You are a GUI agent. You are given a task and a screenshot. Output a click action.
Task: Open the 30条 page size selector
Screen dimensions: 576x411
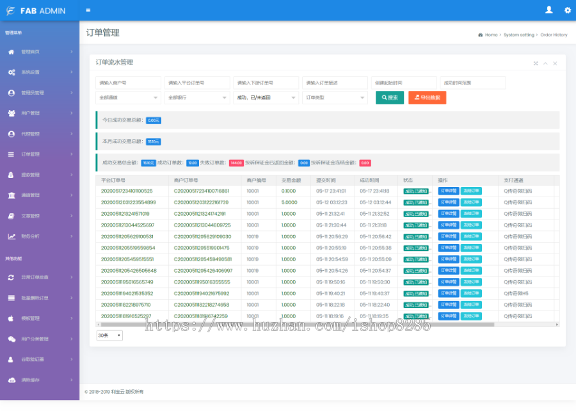tap(109, 335)
